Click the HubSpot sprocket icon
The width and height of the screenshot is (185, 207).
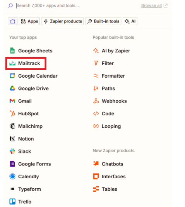coord(12,113)
